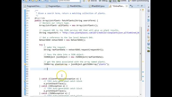Image resolution: width=172 pixels, height=97 pixels.
Task: Click the try keyword on line 34
Action: (41, 45)
